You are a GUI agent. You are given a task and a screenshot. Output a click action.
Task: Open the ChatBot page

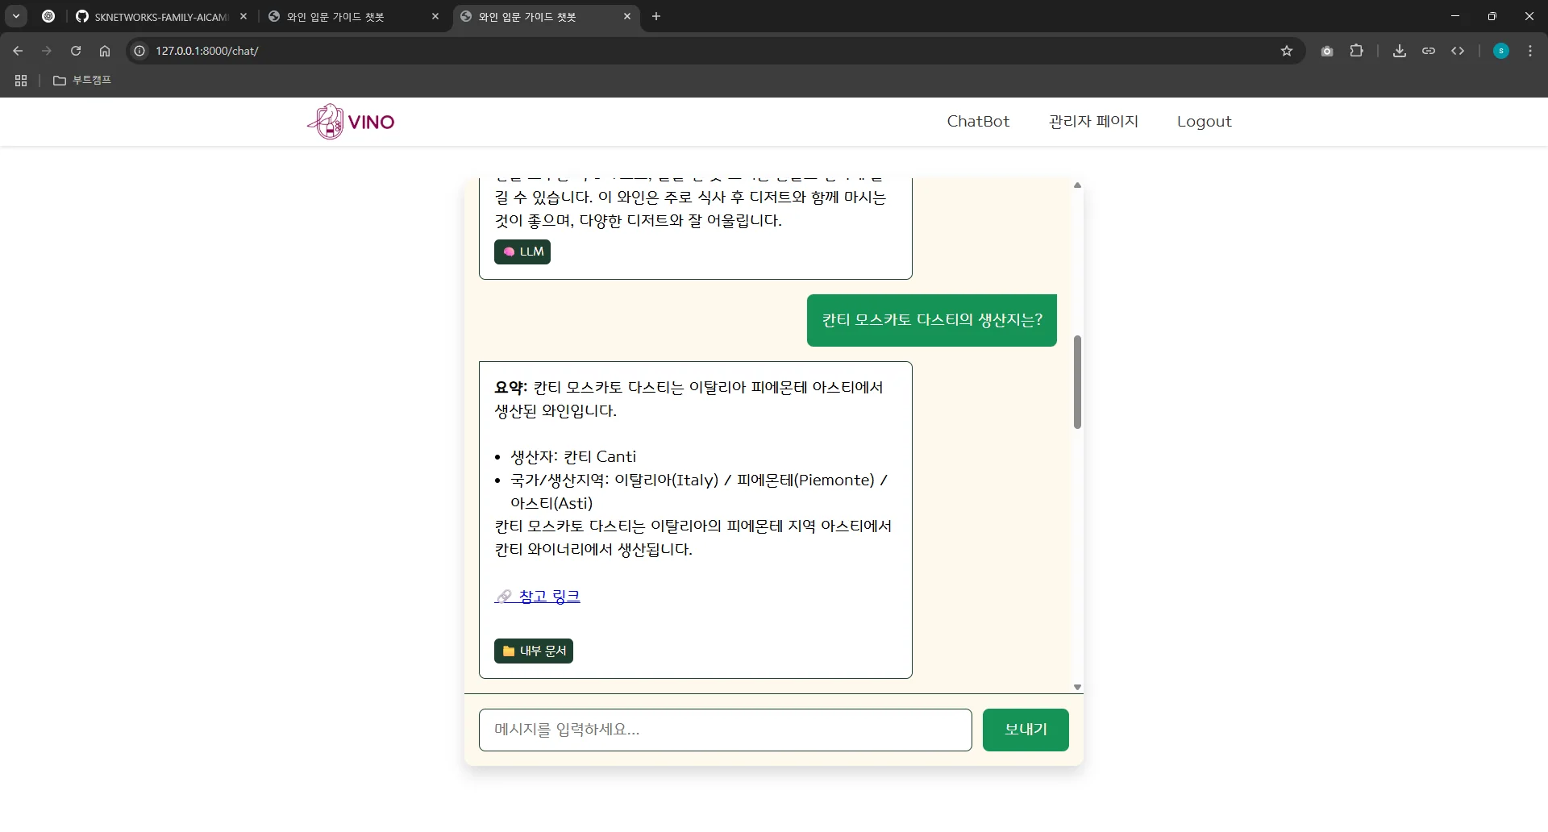pos(978,122)
